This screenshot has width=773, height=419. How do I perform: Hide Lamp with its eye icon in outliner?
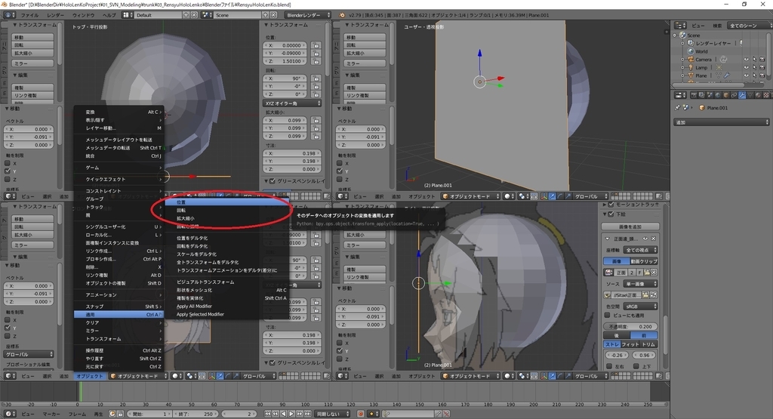pyautogui.click(x=746, y=67)
